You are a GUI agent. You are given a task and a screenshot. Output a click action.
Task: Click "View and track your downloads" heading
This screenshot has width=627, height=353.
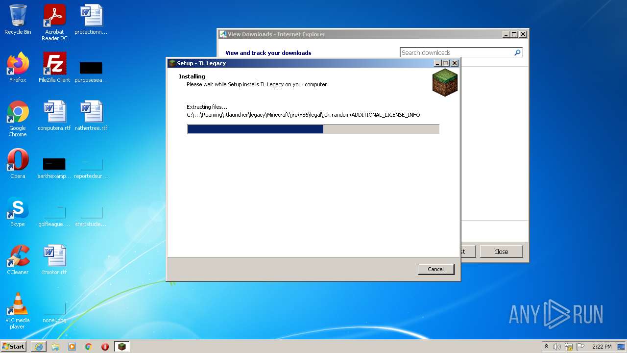[x=268, y=53]
